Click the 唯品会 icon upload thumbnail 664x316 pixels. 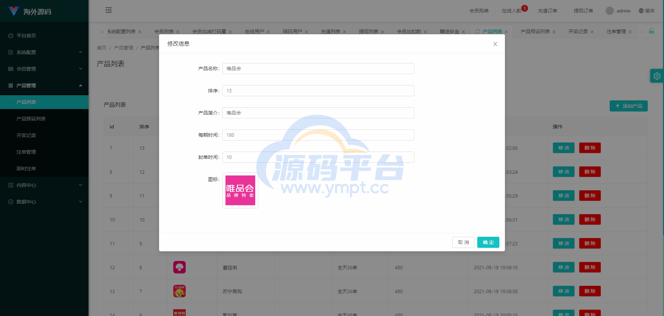(240, 190)
